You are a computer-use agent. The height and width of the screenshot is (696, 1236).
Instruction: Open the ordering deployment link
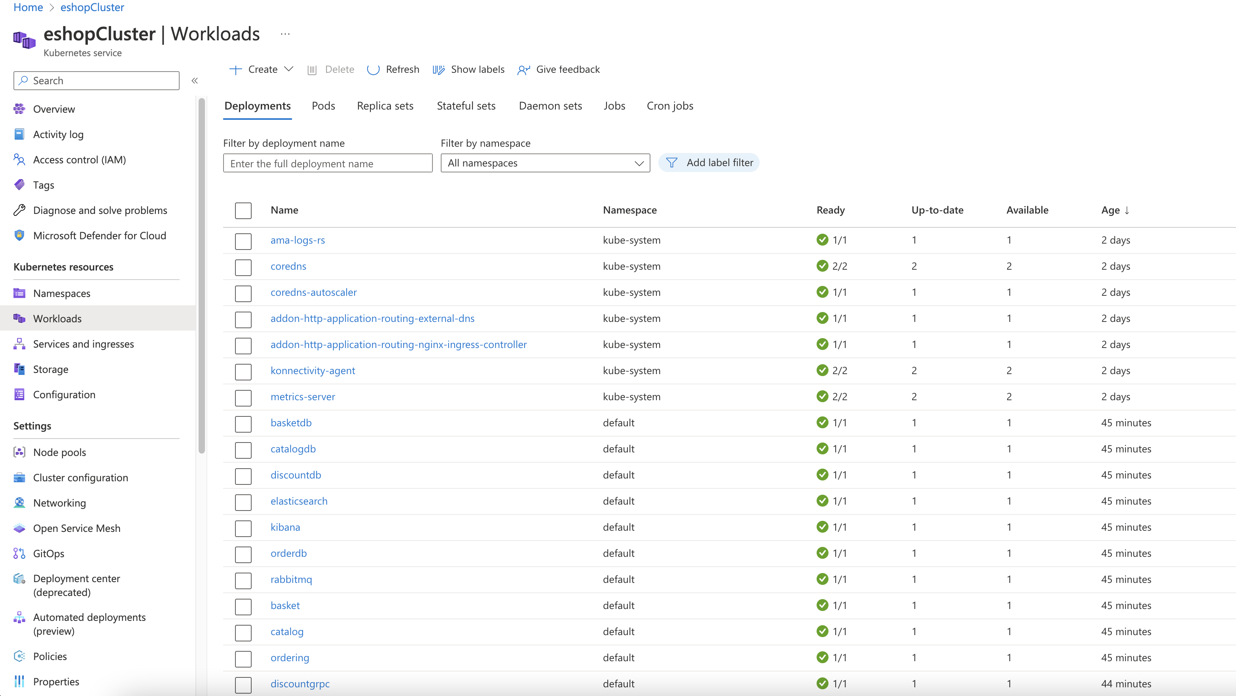point(289,658)
